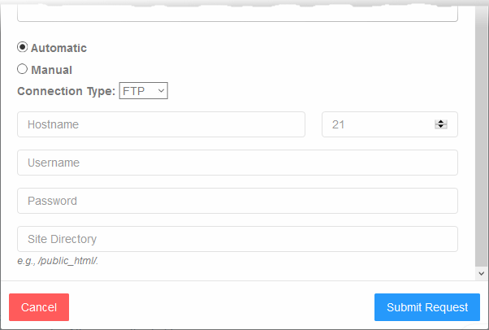The height and width of the screenshot is (330, 489).
Task: Select the Site Directory input box
Action: (237, 239)
